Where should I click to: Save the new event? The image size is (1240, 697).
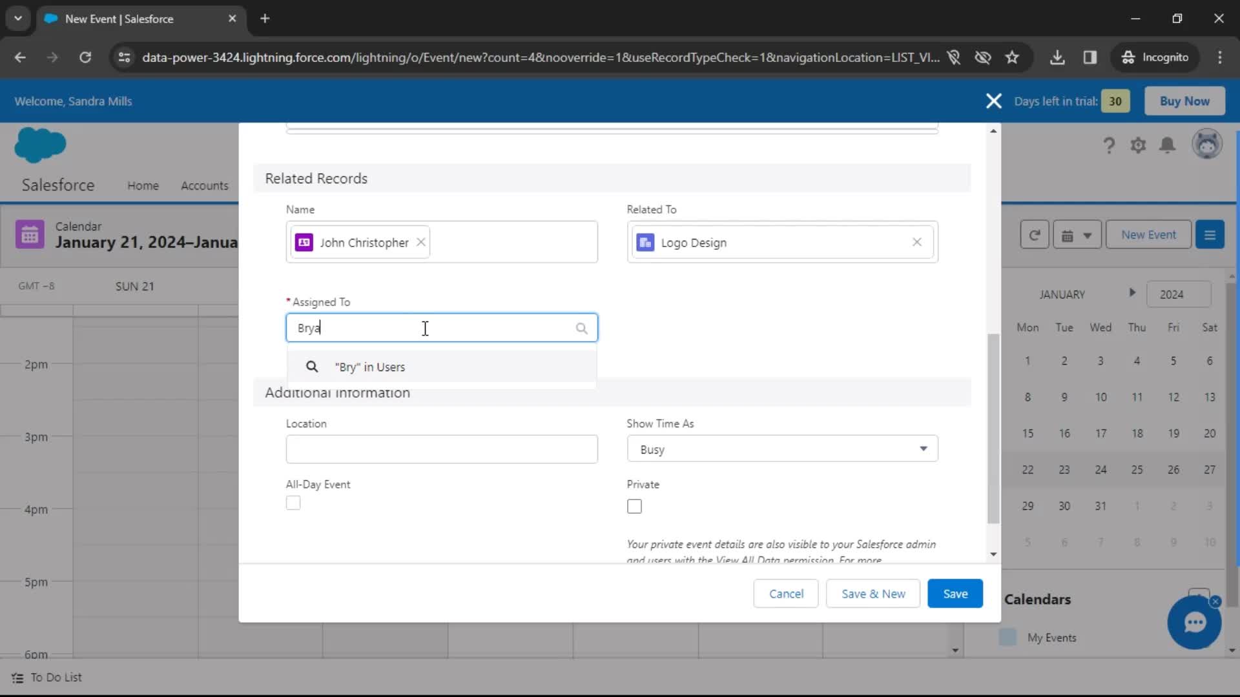click(955, 594)
